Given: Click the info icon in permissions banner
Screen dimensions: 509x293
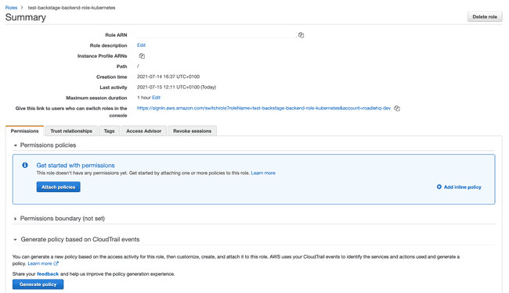Looking at the screenshot, I should [x=25, y=165].
